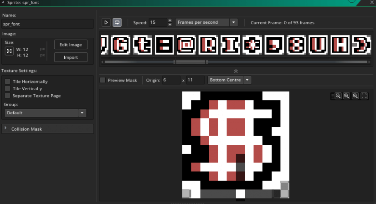376x204 pixels.
Task: Select the t frame thumbnail
Action: click(x=143, y=45)
